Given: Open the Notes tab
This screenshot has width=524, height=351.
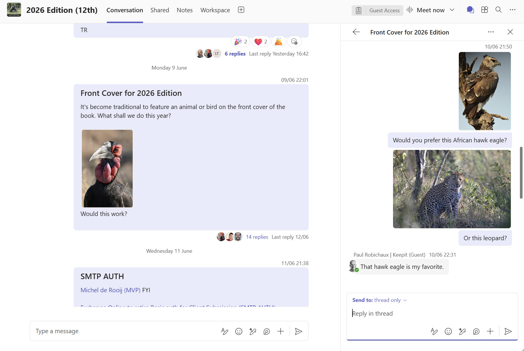Looking at the screenshot, I should [x=184, y=10].
